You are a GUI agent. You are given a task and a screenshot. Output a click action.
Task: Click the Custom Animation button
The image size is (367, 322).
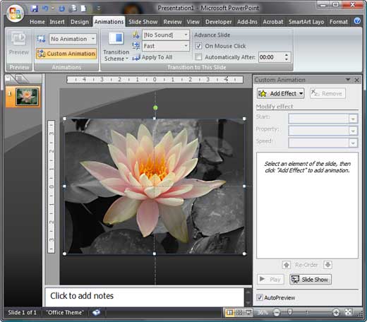tap(66, 54)
